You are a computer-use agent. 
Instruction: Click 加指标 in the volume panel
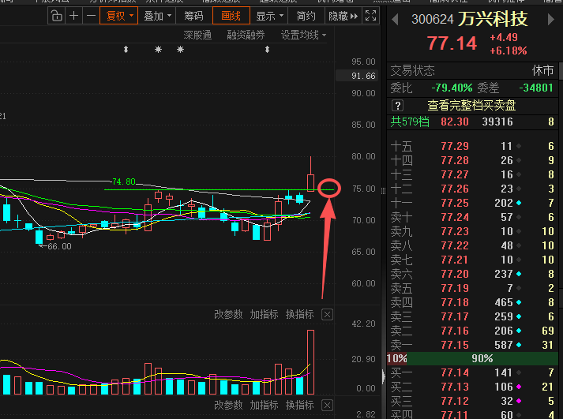click(264, 315)
